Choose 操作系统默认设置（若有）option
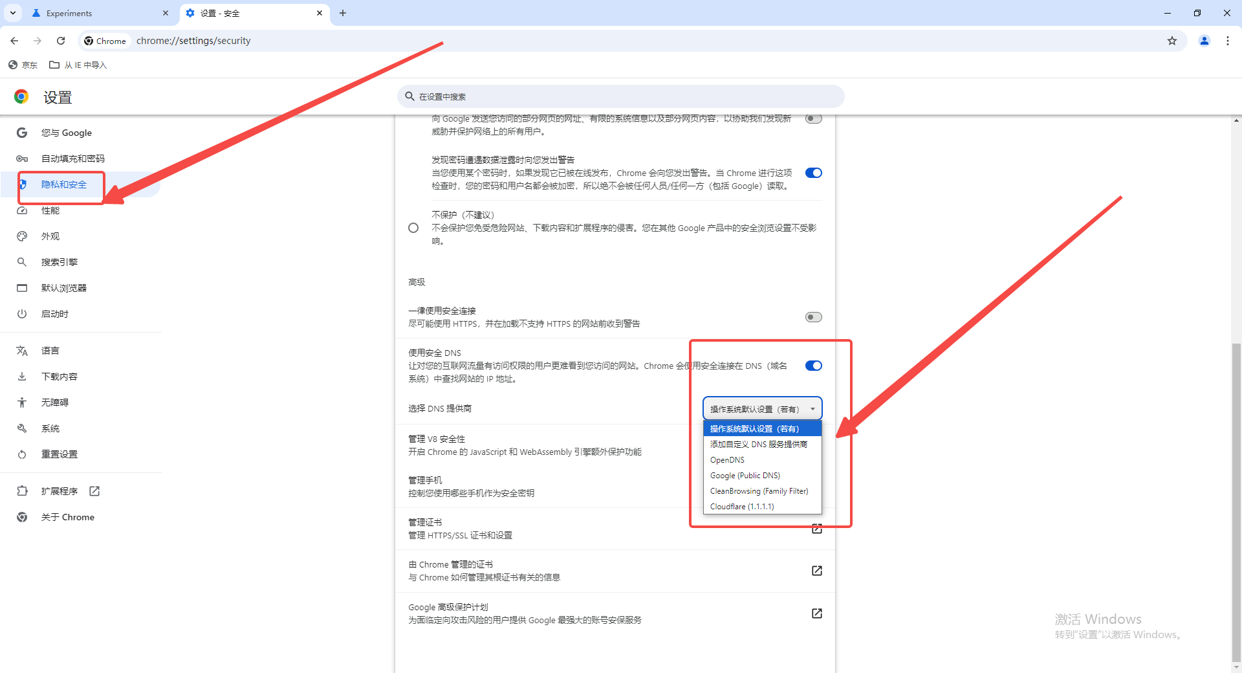Image resolution: width=1242 pixels, height=673 pixels. (x=763, y=428)
